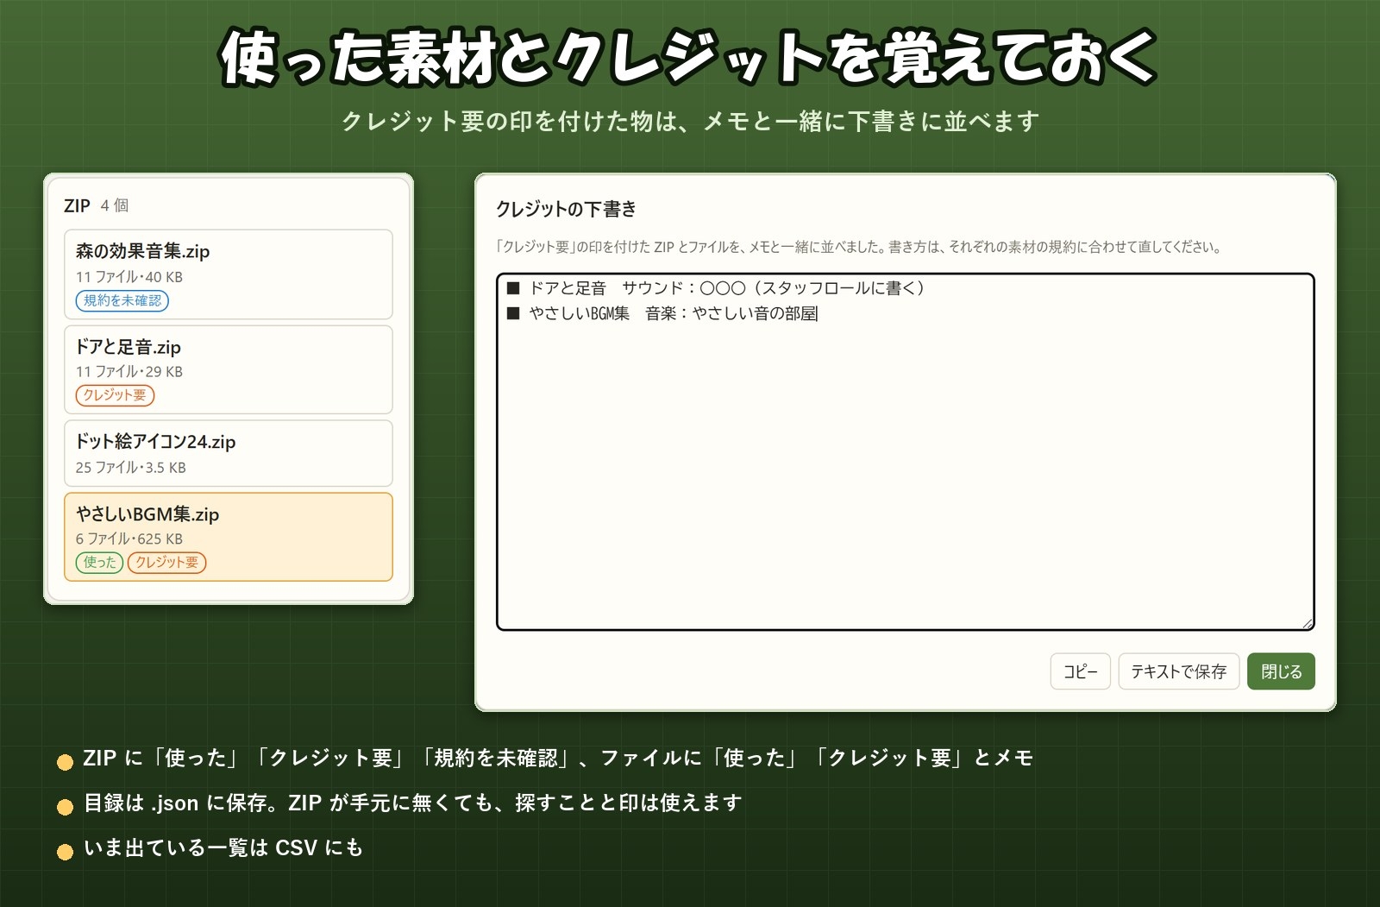This screenshot has height=907, width=1380.
Task: Click the 11 ファイル・29 KB info text
Action: [x=129, y=372]
